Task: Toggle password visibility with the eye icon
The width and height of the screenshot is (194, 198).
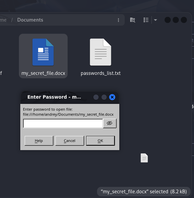Action: (110, 123)
